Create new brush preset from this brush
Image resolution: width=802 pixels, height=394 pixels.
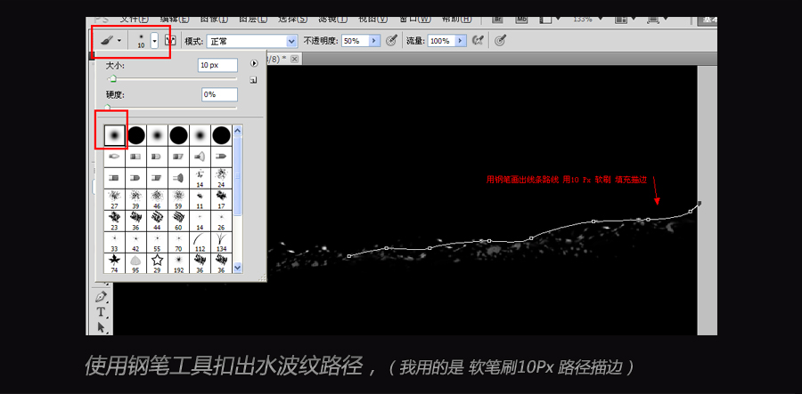point(254,80)
